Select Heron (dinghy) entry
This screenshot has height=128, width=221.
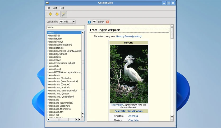pos(64,42)
